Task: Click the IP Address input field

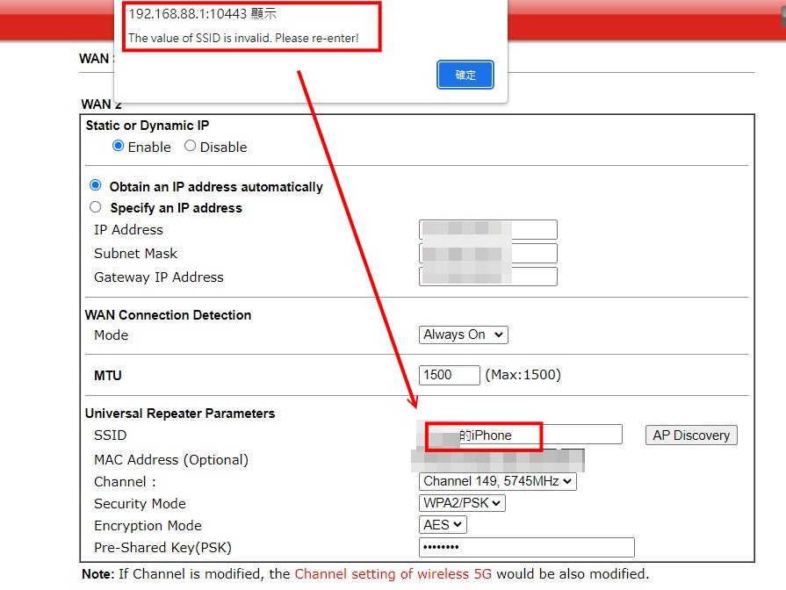Action: pos(488,230)
